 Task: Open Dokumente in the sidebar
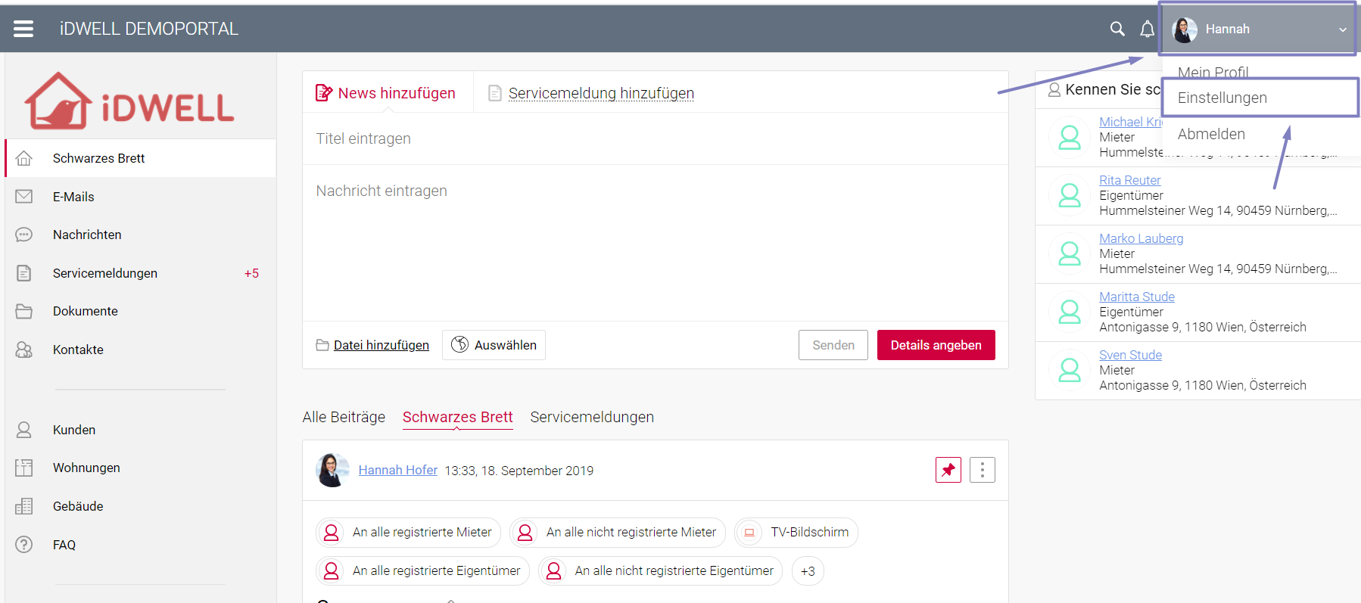(86, 311)
